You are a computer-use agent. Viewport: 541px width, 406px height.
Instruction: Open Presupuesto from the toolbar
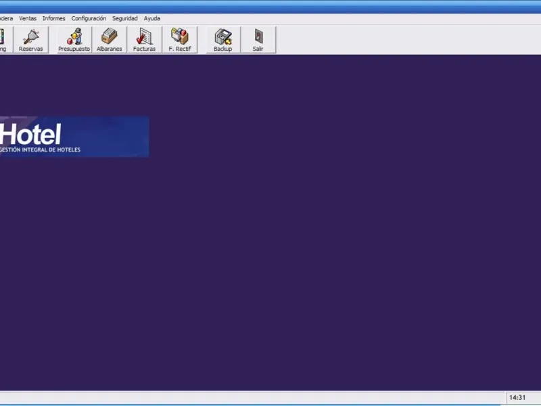coord(74,40)
